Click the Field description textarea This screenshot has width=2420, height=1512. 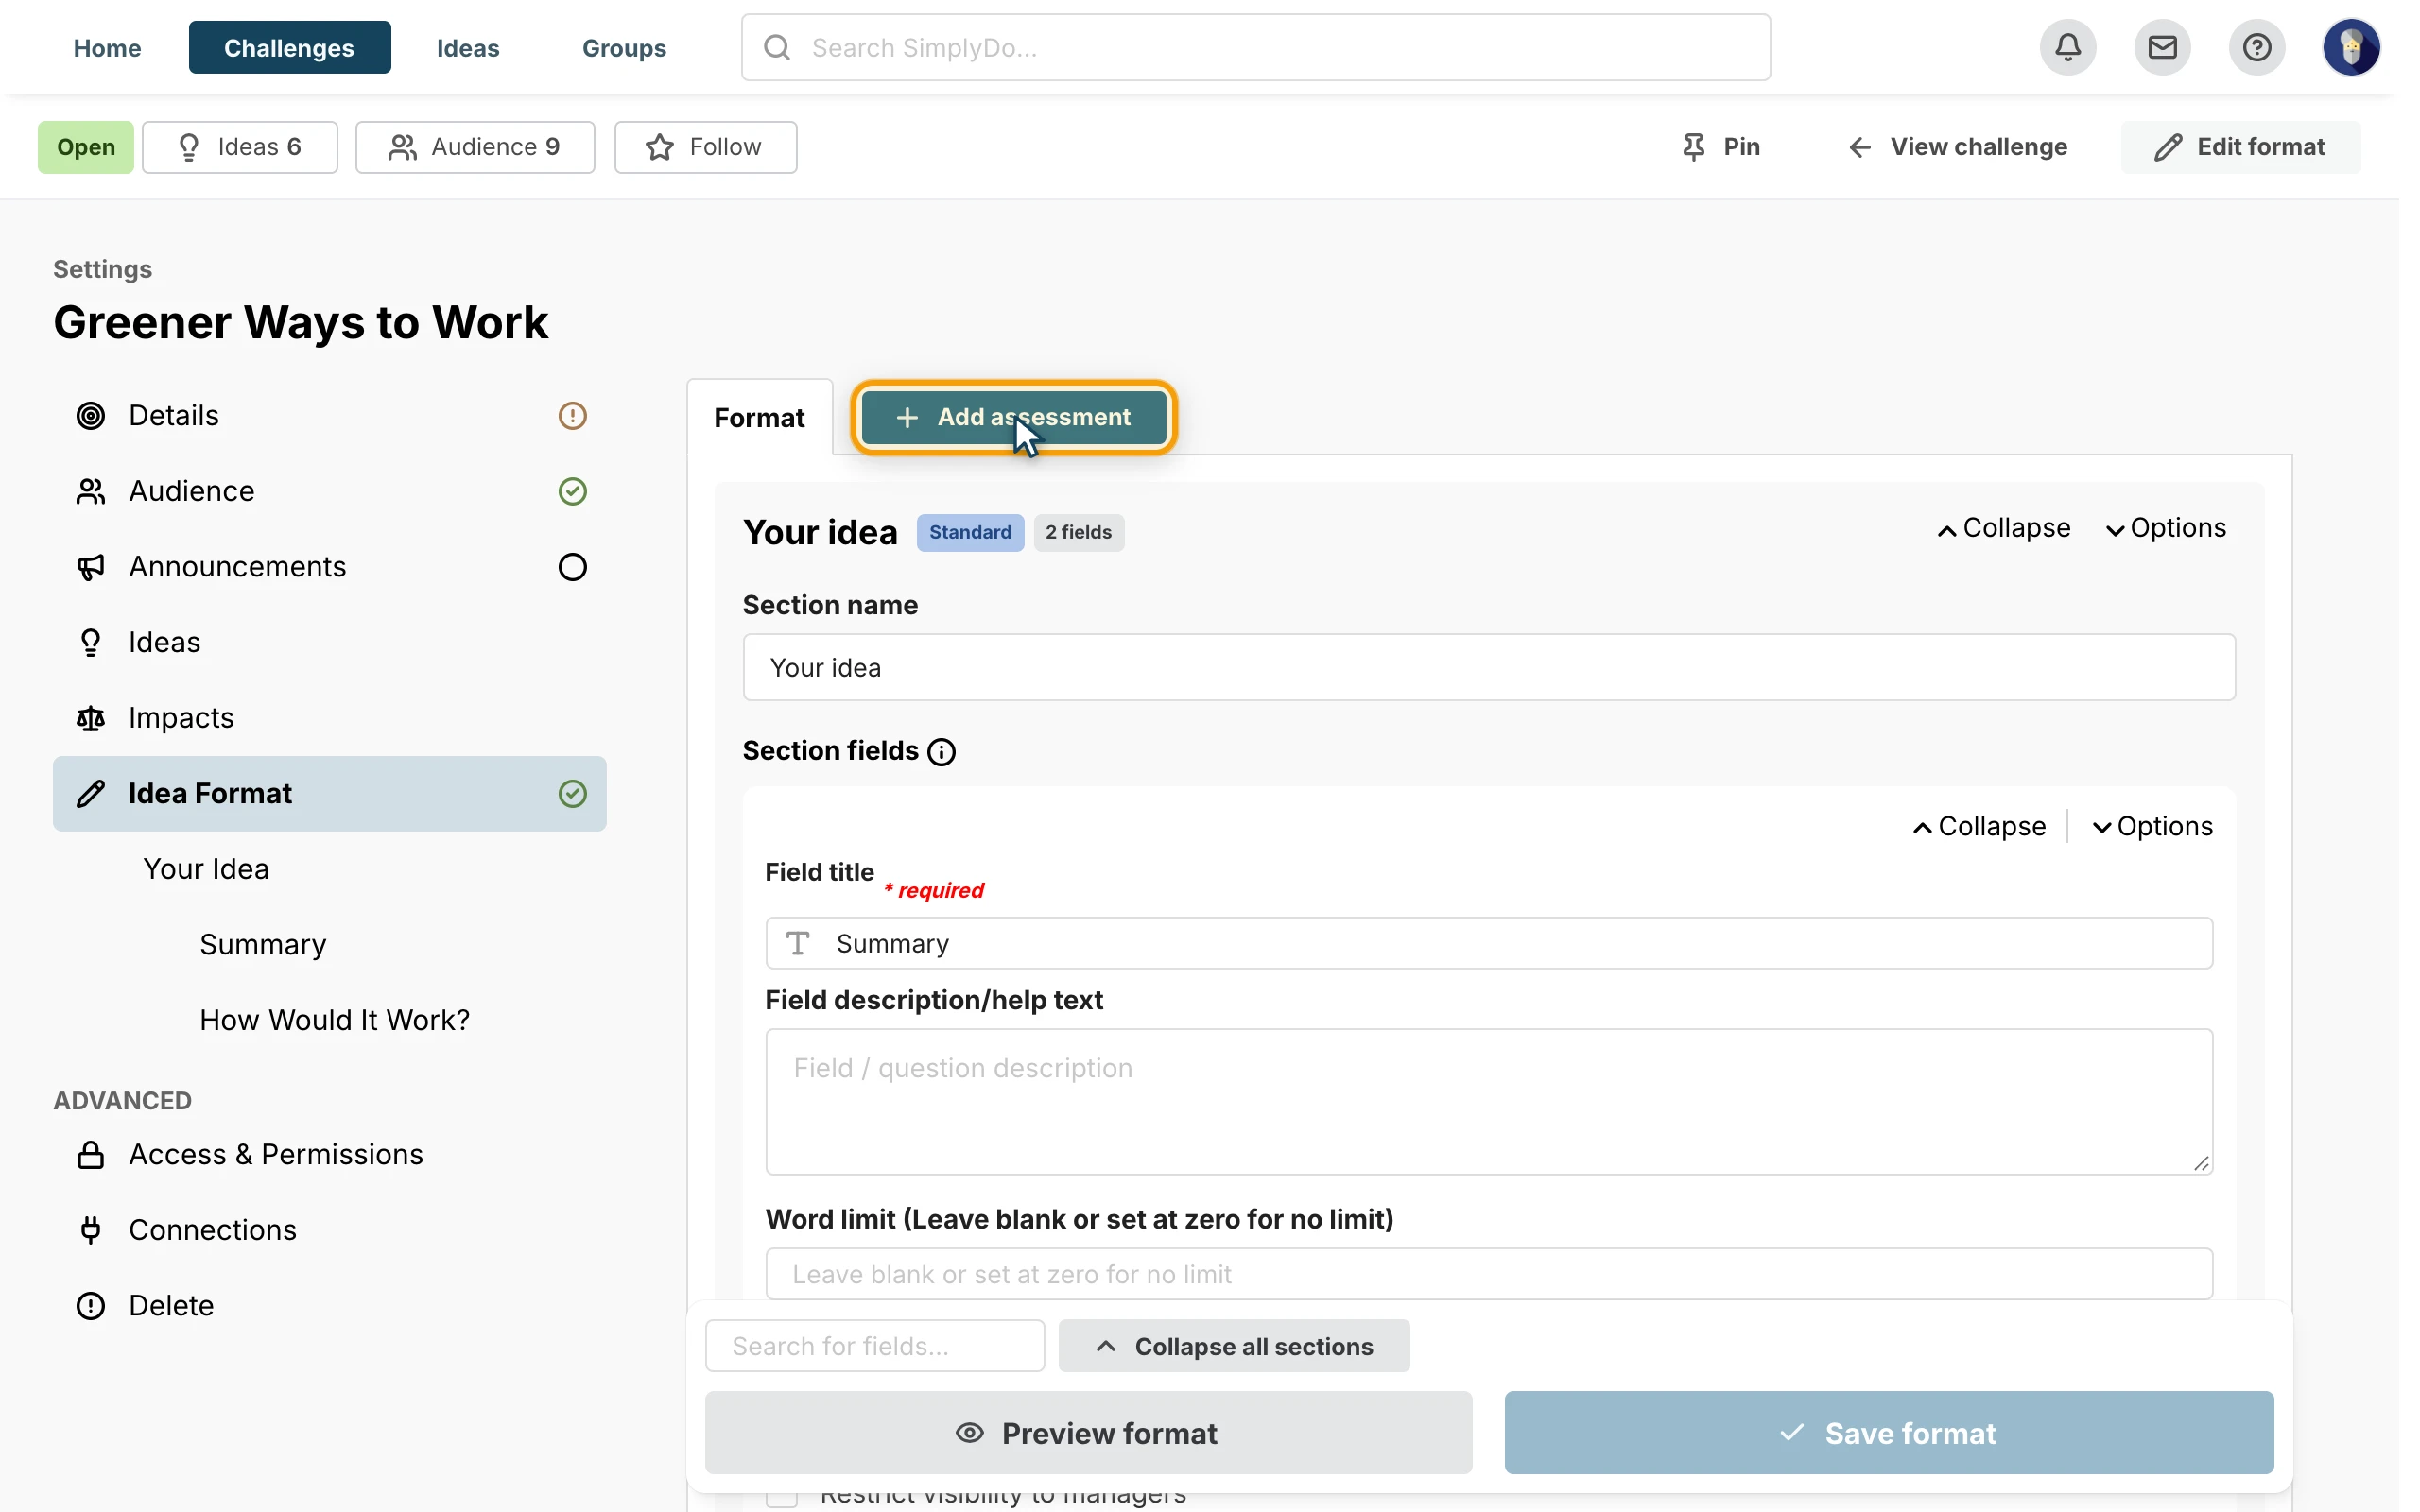[1488, 1101]
